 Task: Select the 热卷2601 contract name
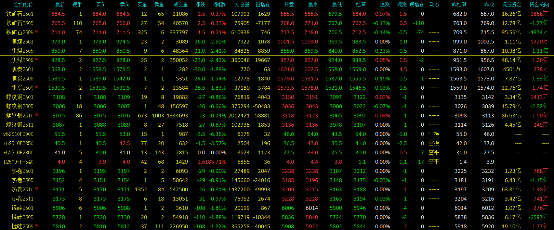[x=22, y=171]
